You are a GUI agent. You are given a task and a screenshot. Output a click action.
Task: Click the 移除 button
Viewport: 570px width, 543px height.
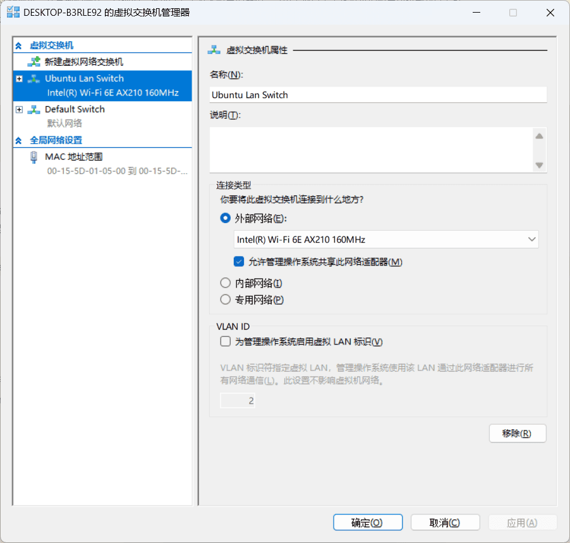[x=518, y=433]
